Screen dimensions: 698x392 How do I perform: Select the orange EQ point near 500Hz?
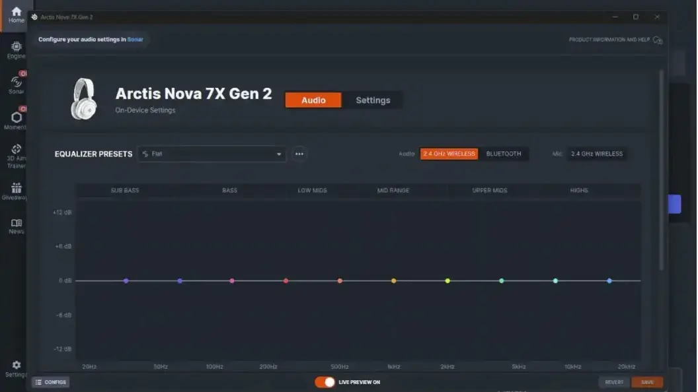click(x=340, y=281)
